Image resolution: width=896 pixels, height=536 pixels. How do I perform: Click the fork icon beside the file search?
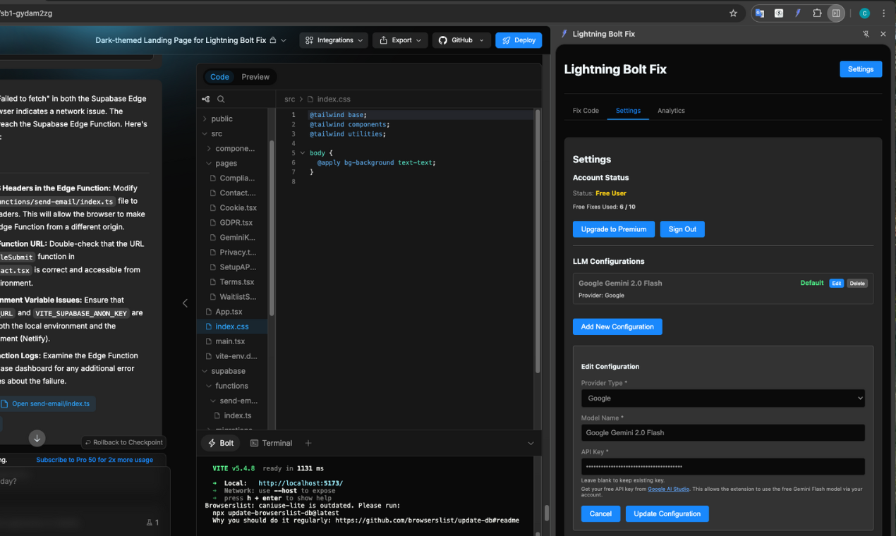[x=205, y=99]
